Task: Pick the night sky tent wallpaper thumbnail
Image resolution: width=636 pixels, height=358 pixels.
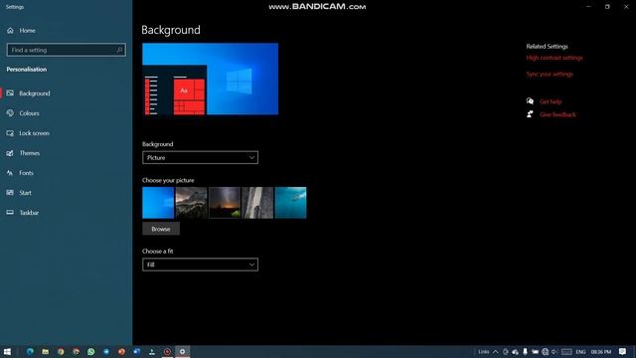Action: tap(225, 203)
